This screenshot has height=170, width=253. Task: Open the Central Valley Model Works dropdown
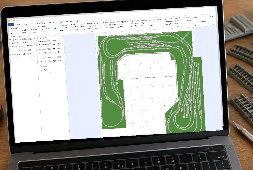tap(50, 29)
